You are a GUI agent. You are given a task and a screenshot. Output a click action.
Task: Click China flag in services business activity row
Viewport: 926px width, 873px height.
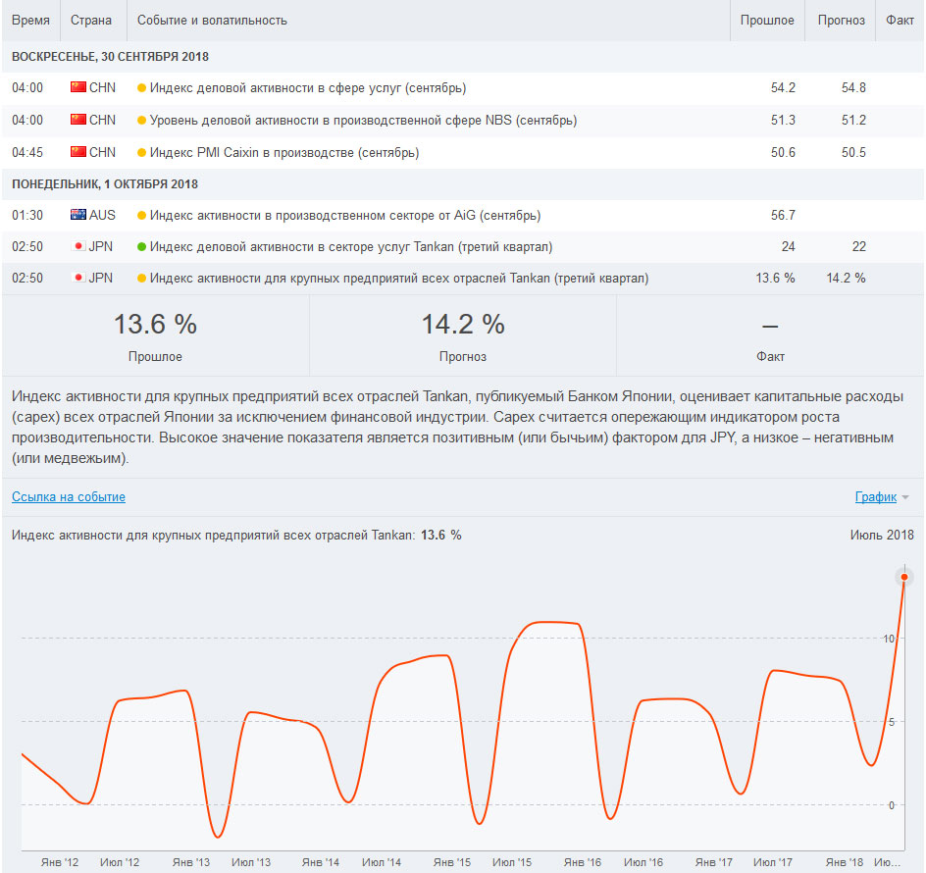pos(78,88)
